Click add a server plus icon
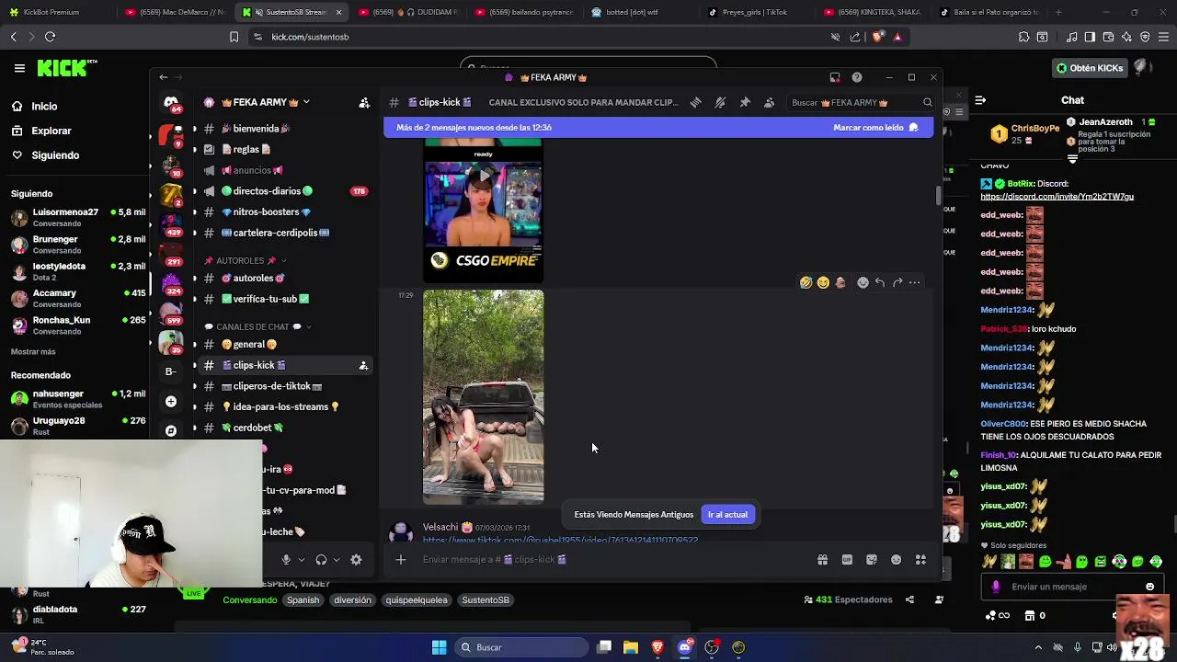 [x=171, y=402]
